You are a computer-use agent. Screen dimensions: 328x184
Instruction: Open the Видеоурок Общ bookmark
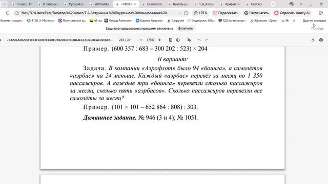[x=201, y=20]
